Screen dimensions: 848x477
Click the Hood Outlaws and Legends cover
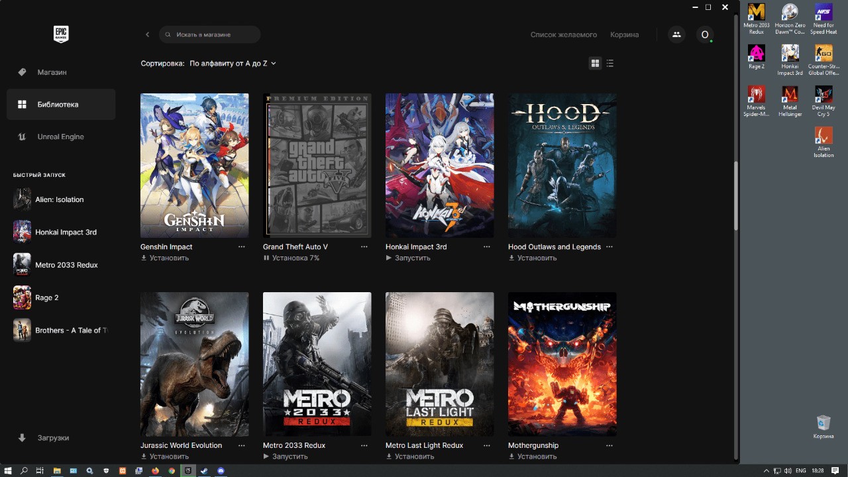click(562, 165)
